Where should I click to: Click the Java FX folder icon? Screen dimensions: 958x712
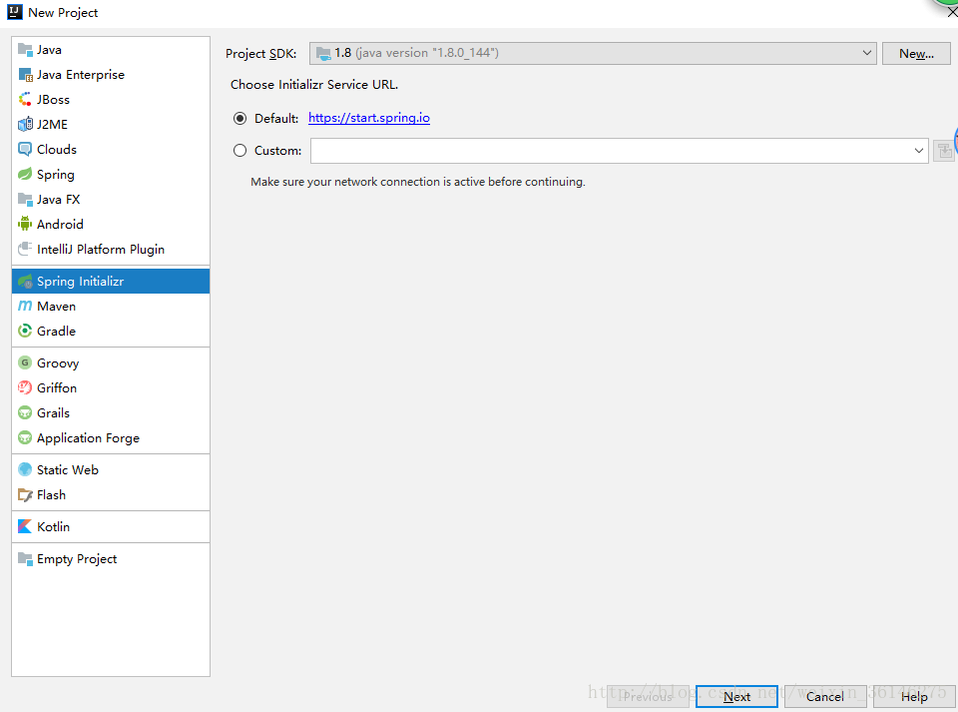pyautogui.click(x=25, y=200)
